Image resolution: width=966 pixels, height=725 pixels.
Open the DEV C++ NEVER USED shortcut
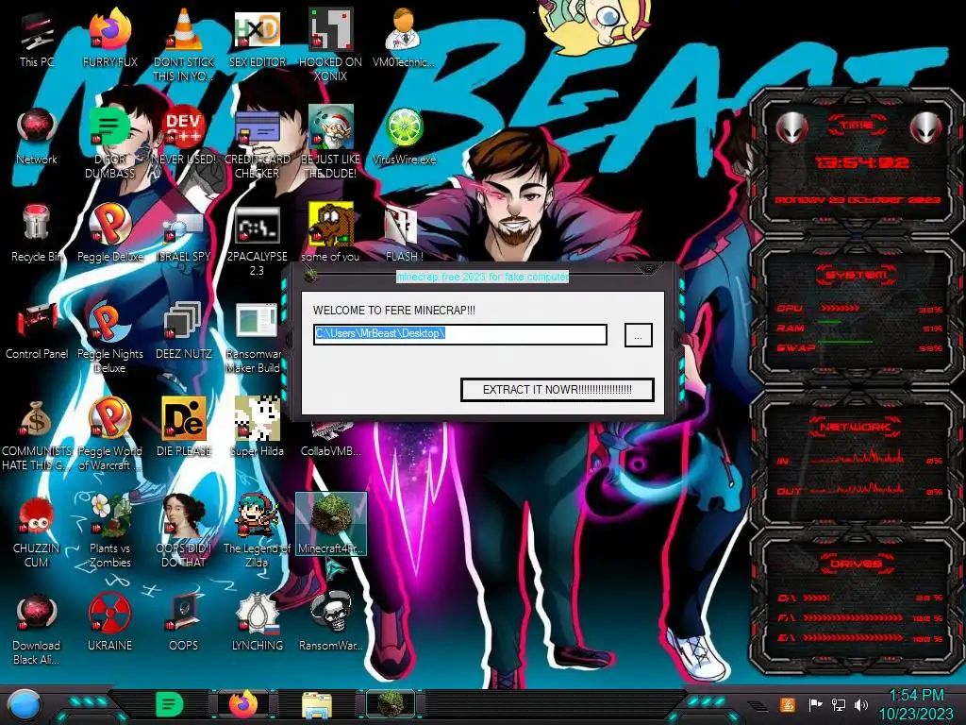(184, 137)
